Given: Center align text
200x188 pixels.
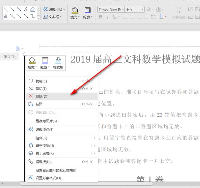Looking at the screenshot, I should (132, 17).
